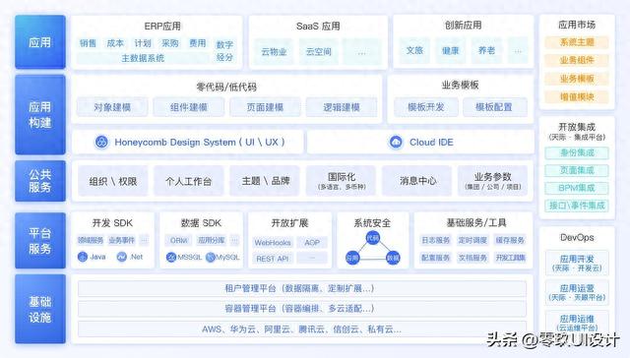Select the 应用构建 layer block
This screenshot has width=630, height=358.
(40, 114)
